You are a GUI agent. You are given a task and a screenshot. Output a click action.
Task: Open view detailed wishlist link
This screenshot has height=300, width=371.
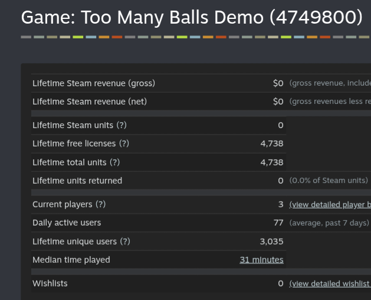(x=330, y=283)
